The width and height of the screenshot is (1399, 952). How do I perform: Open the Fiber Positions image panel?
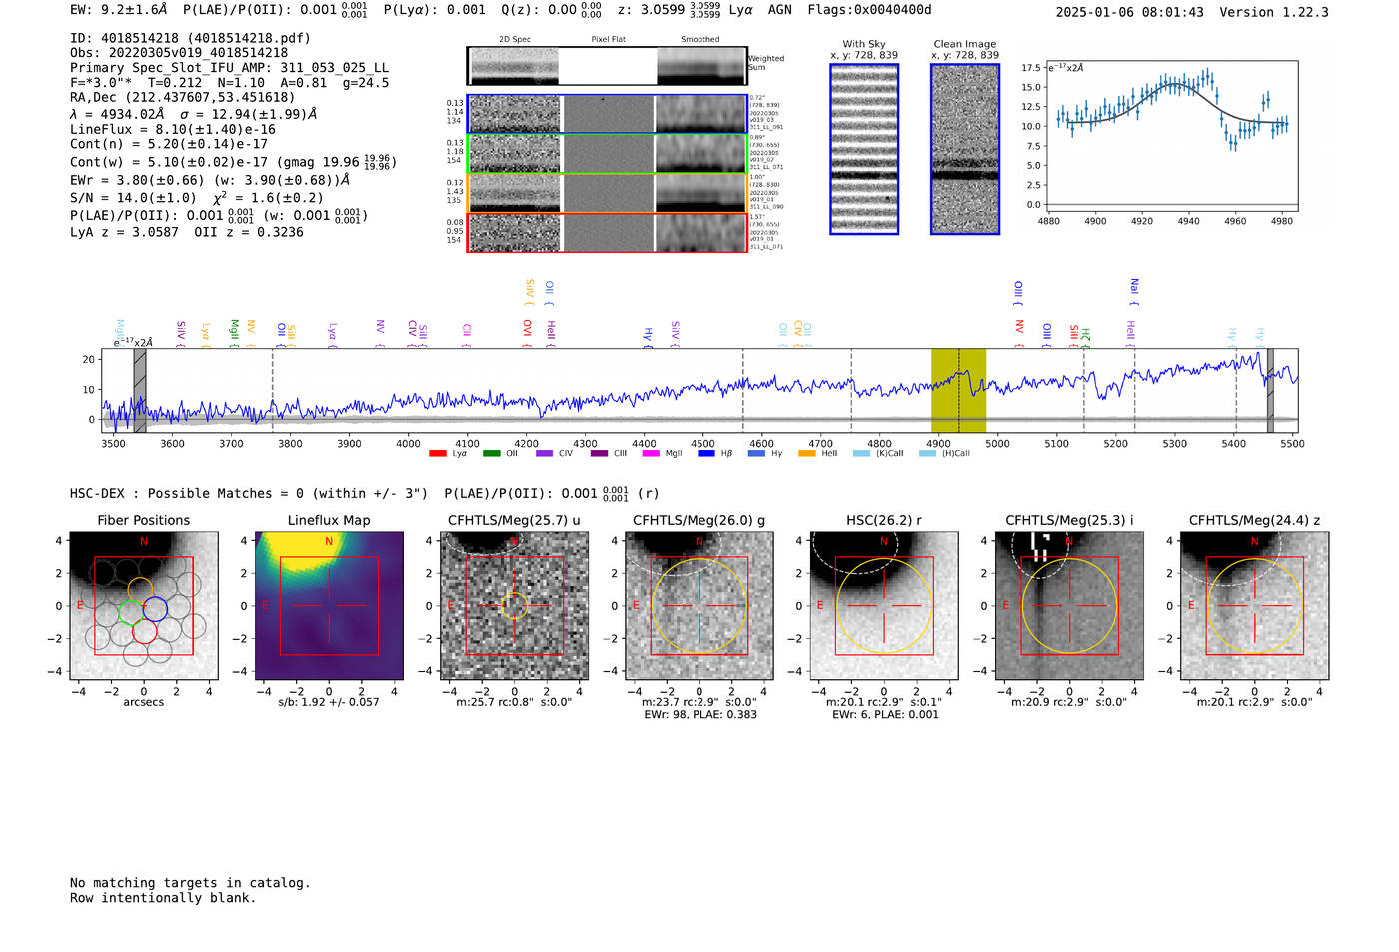[143, 606]
